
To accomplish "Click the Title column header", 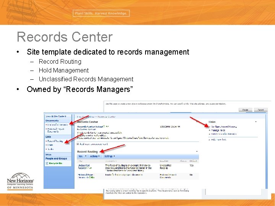I will click(80, 161).
